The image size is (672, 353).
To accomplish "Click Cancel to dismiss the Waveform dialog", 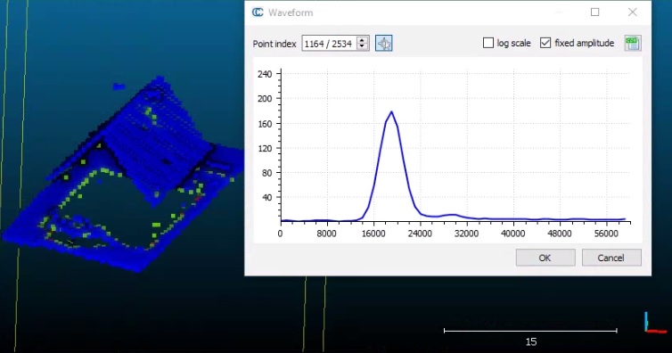I will (611, 258).
